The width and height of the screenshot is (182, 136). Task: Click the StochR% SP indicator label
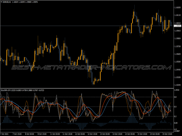point(5,90)
